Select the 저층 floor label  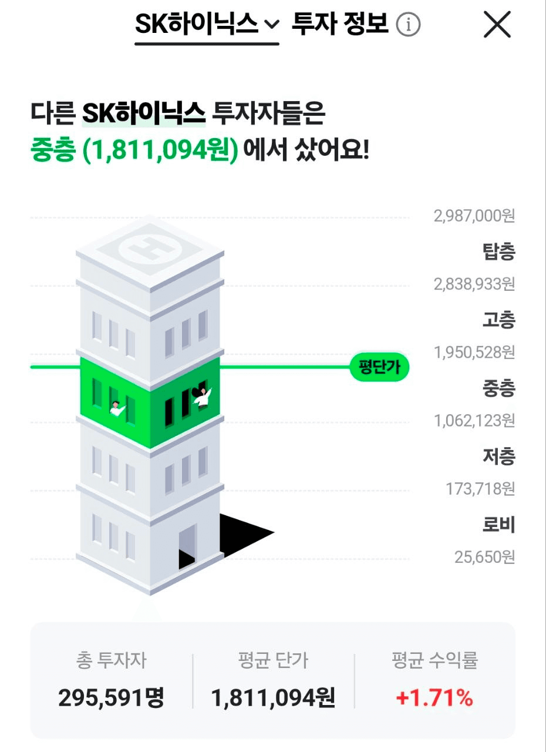point(498,456)
